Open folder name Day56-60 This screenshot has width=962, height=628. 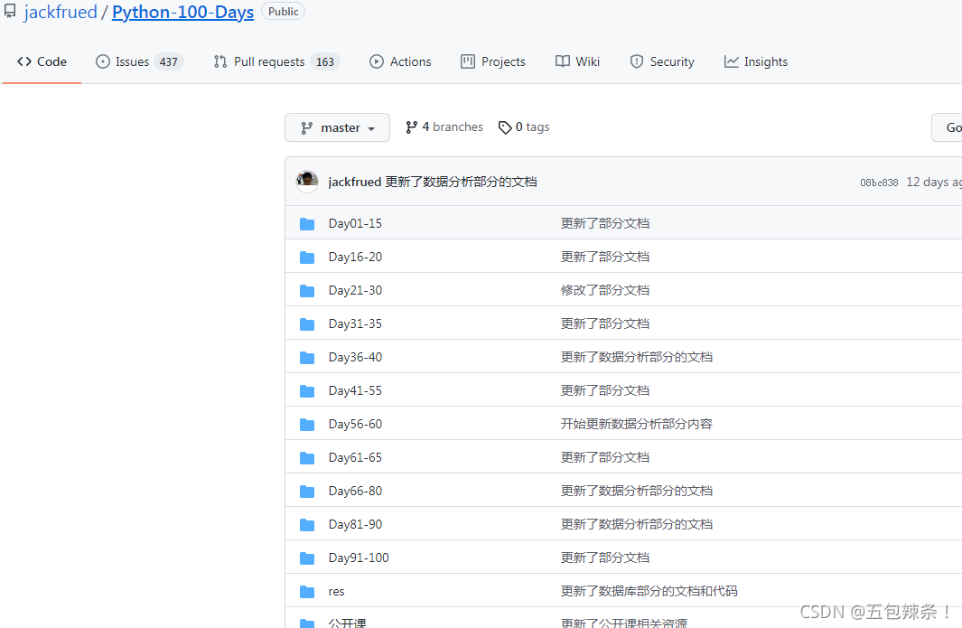click(355, 424)
